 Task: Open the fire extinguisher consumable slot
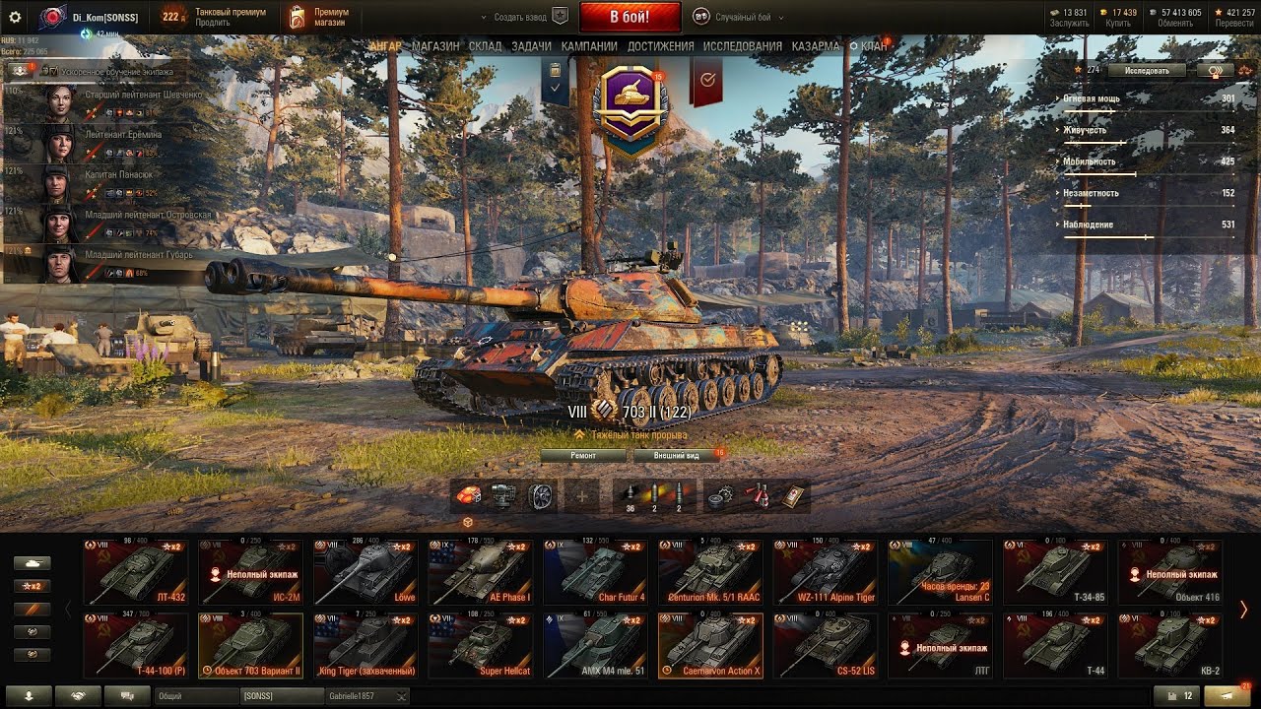(758, 497)
